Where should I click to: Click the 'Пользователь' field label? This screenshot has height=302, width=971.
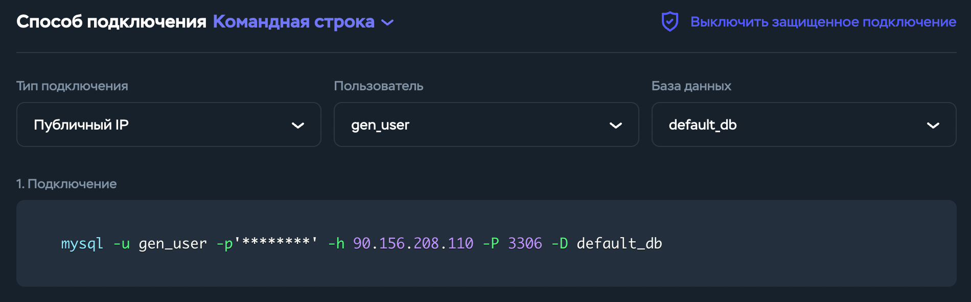pos(378,86)
